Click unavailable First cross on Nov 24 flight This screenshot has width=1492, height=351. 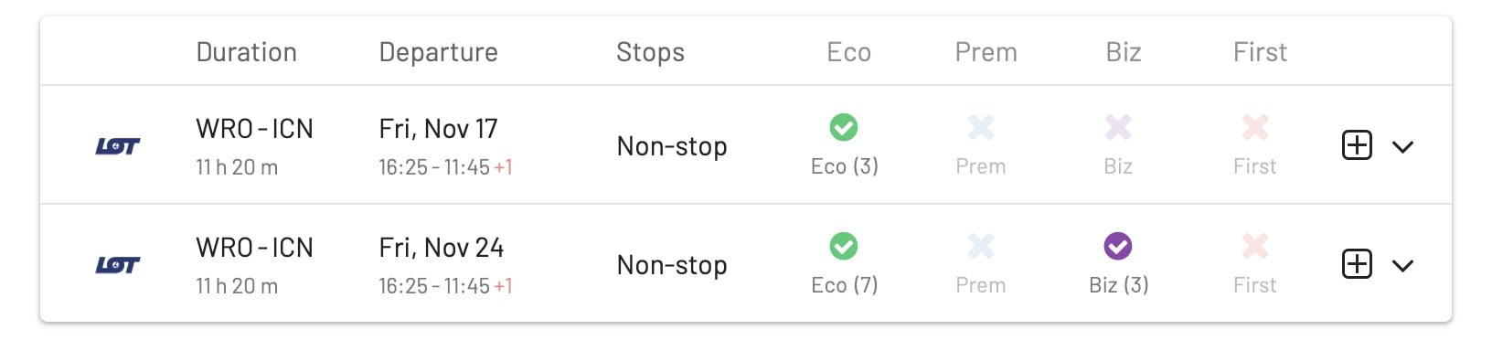point(1255,246)
